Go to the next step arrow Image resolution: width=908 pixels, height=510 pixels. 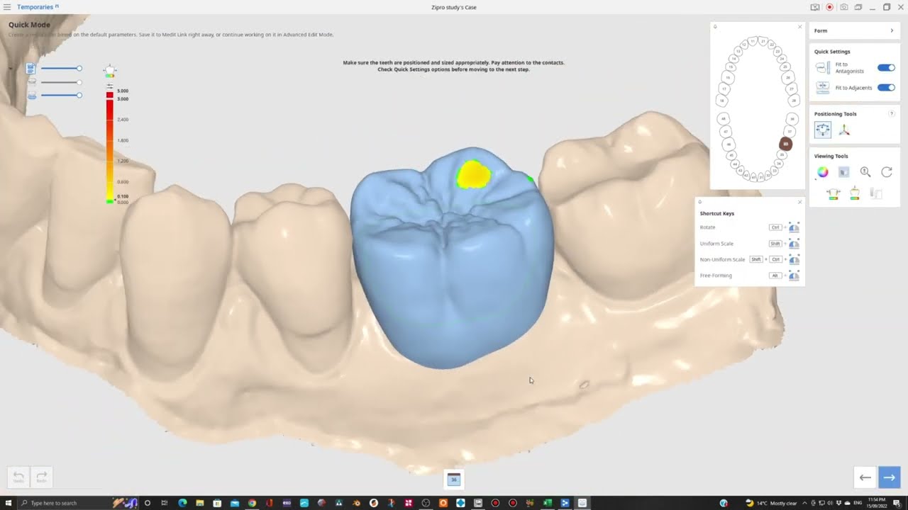tap(890, 477)
